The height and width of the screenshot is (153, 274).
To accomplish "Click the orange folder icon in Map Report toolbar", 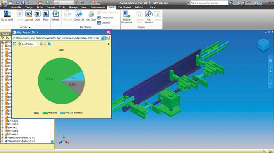I will 42,44.
